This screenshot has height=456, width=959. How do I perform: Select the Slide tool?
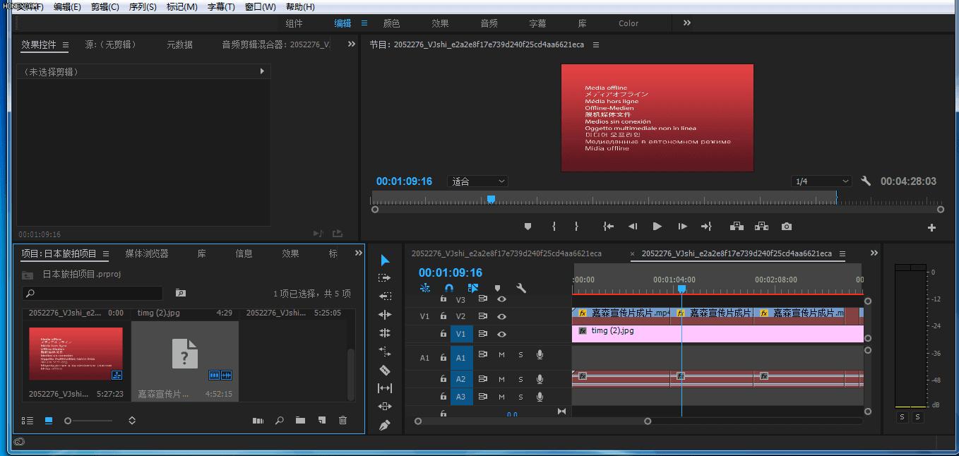pos(385,407)
